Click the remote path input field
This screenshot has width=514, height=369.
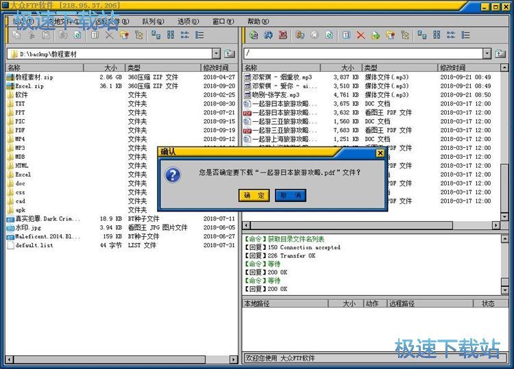[363, 53]
